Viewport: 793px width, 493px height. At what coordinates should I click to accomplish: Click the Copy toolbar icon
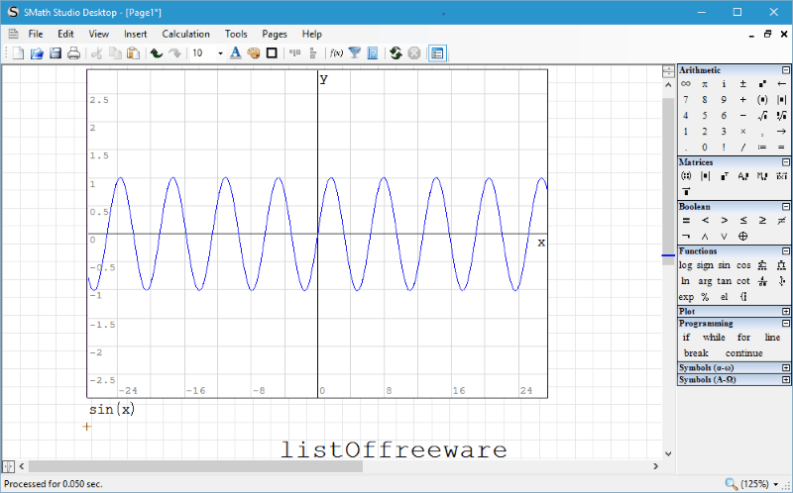(x=115, y=53)
